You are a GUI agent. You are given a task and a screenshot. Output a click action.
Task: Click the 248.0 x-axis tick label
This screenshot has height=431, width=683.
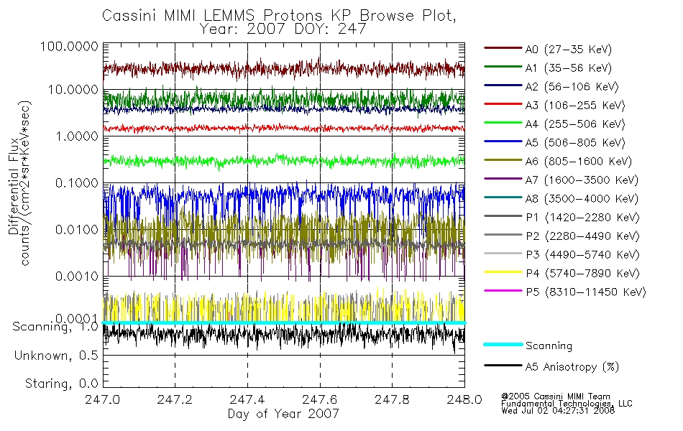click(x=464, y=399)
